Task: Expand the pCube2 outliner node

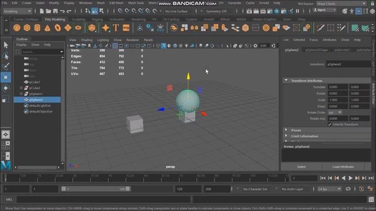Action: coord(22,88)
